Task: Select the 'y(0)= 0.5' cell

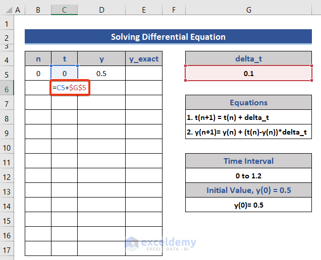Action: [248, 205]
